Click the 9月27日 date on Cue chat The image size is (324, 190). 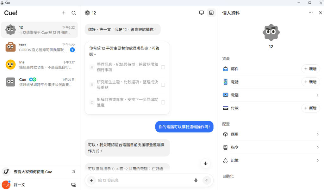click(69, 80)
